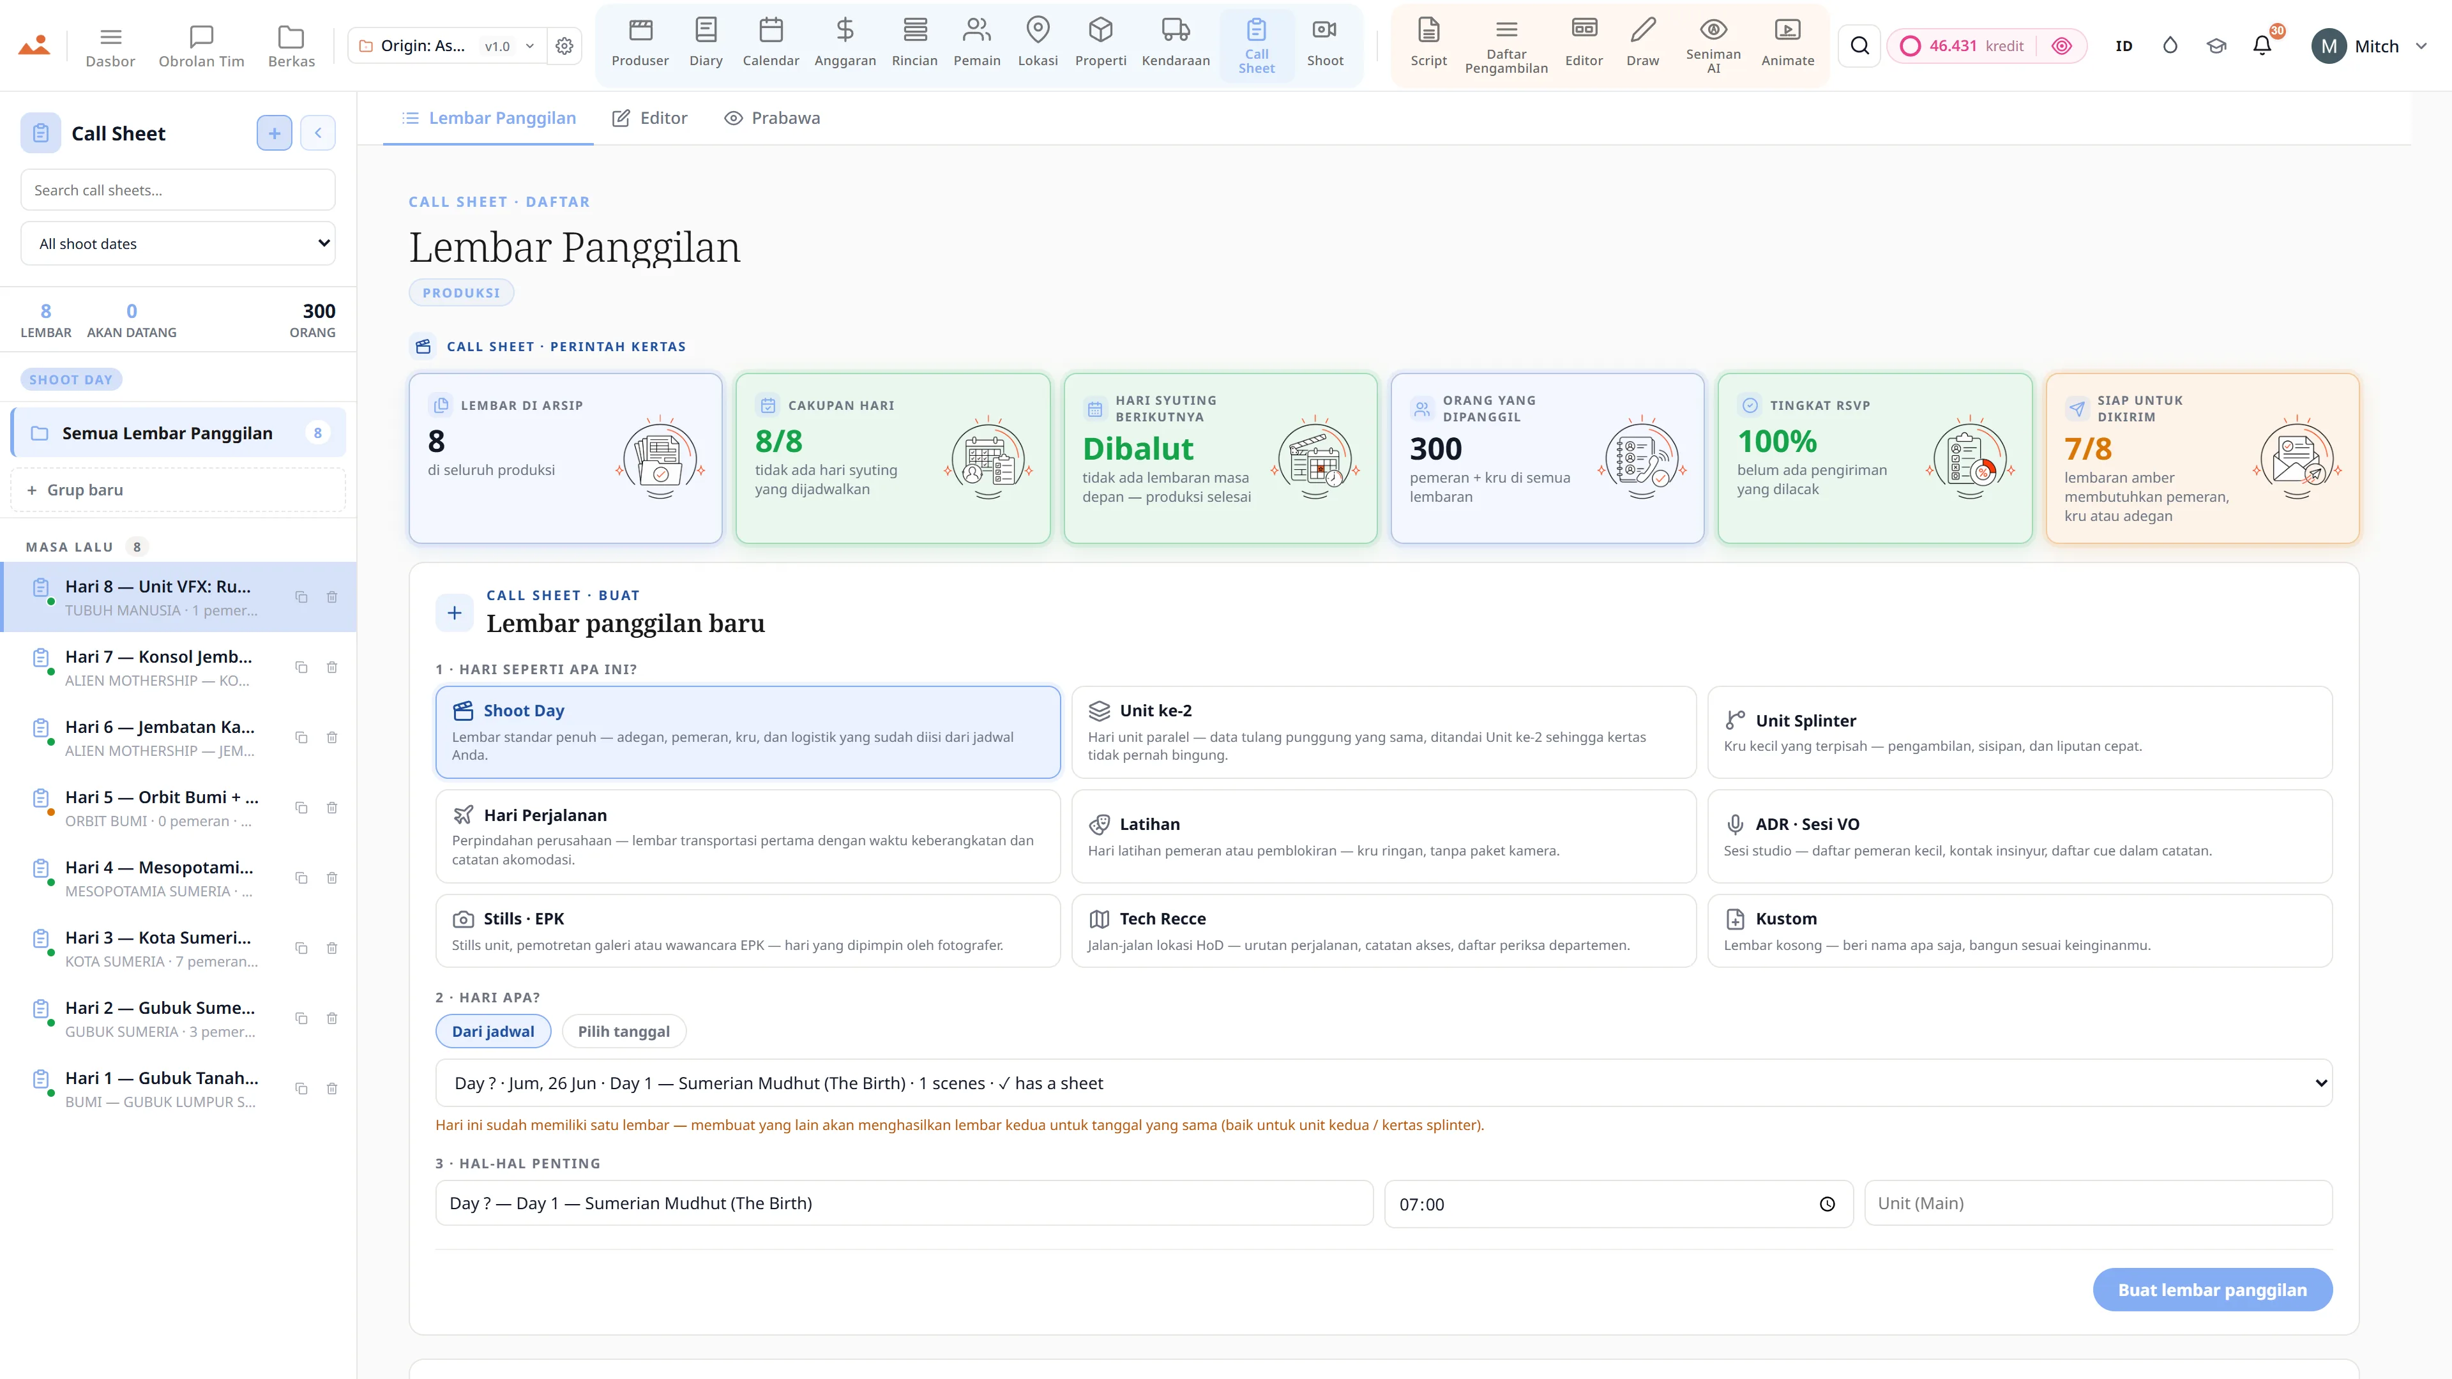Viewport: 2452px width, 1379px height.
Task: Choose Stills · EPK sheet type
Action: 747,930
